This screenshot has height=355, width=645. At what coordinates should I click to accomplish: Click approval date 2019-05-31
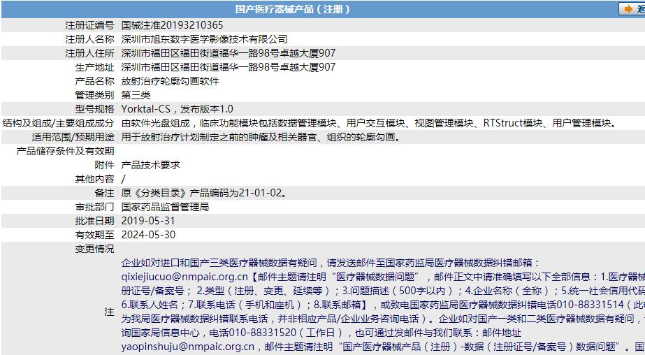(x=148, y=221)
